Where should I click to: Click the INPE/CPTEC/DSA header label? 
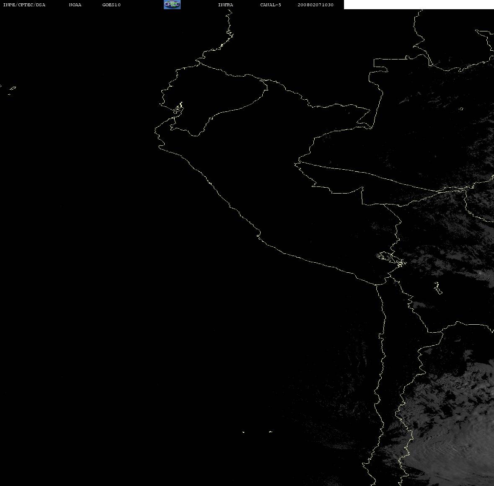[x=24, y=5]
